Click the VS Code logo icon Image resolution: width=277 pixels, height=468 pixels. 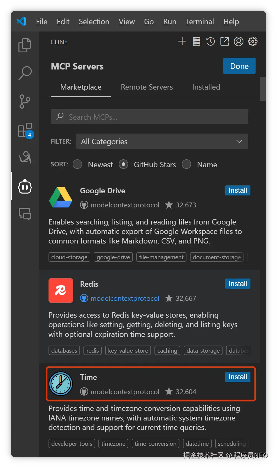(21, 21)
